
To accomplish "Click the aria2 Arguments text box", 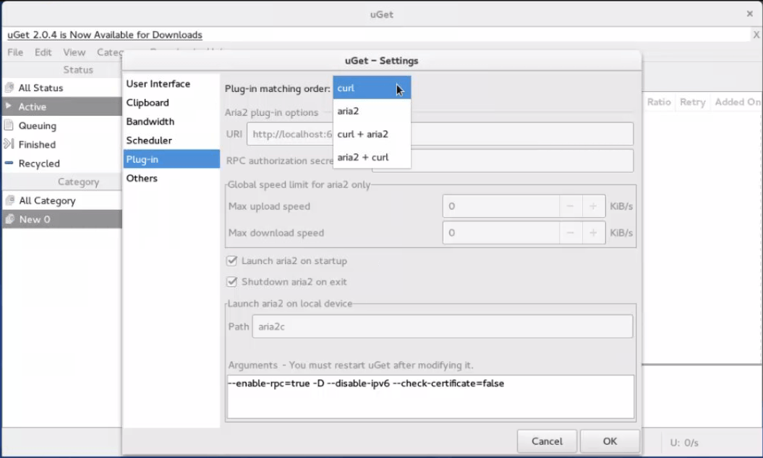I will pos(430,396).
